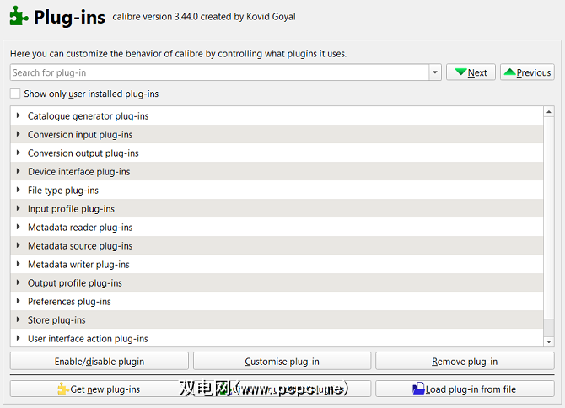Viewport: 565px width, 408px height.
Task: Expand Catalogue generator plug-ins arrow
Action: [x=19, y=116]
